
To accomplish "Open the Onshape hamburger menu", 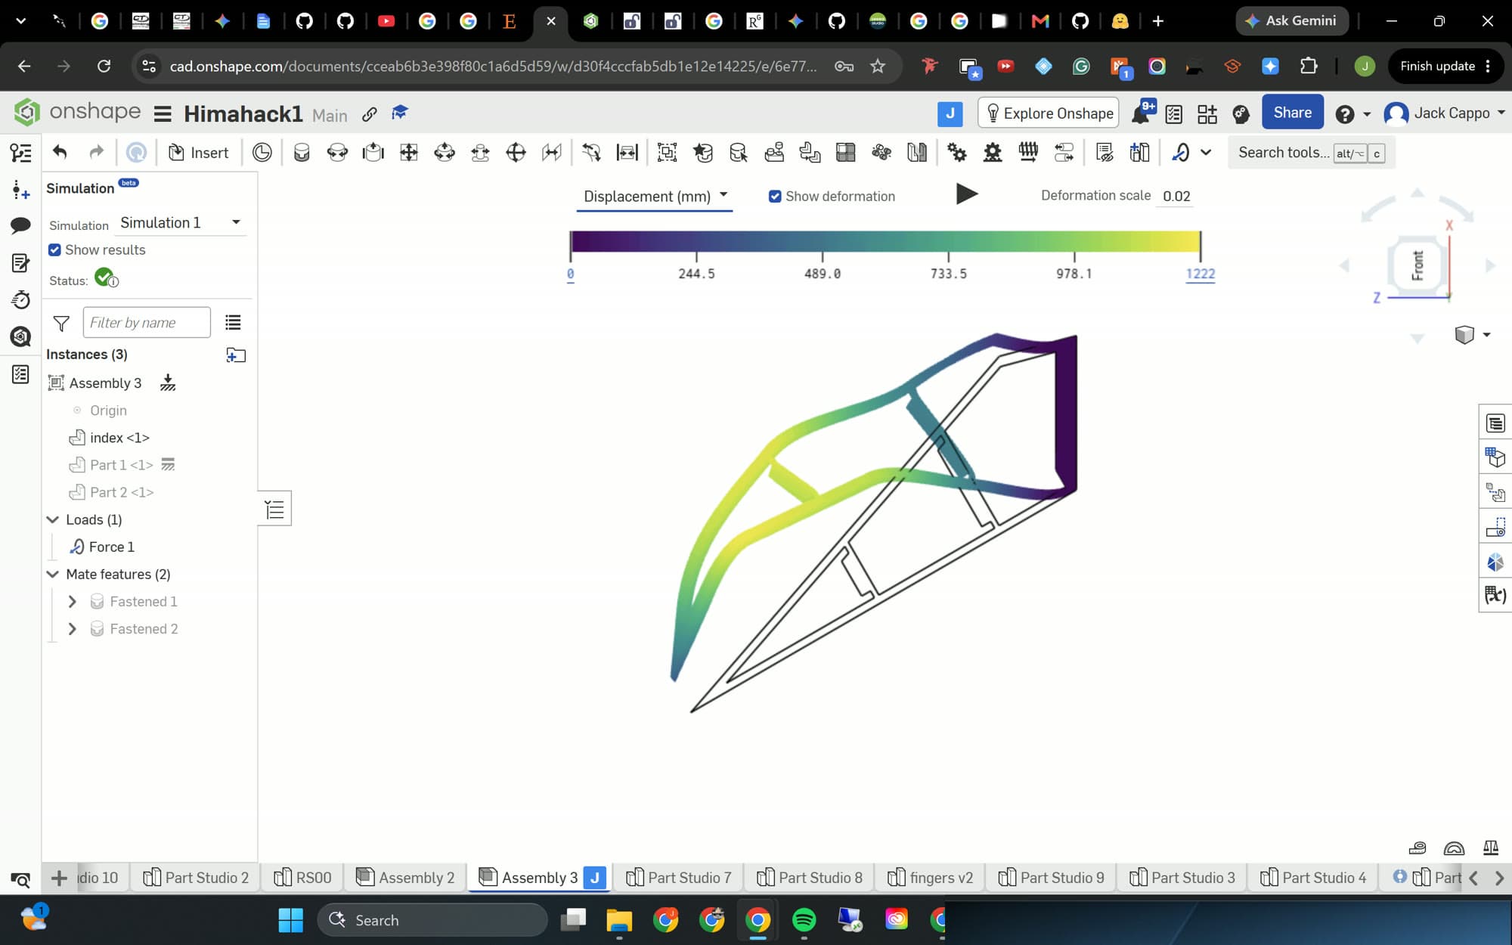I will point(162,114).
